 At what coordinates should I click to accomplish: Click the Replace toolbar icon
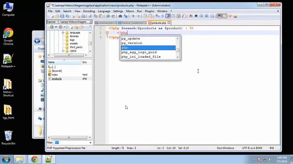pyautogui.click(x=125, y=16)
